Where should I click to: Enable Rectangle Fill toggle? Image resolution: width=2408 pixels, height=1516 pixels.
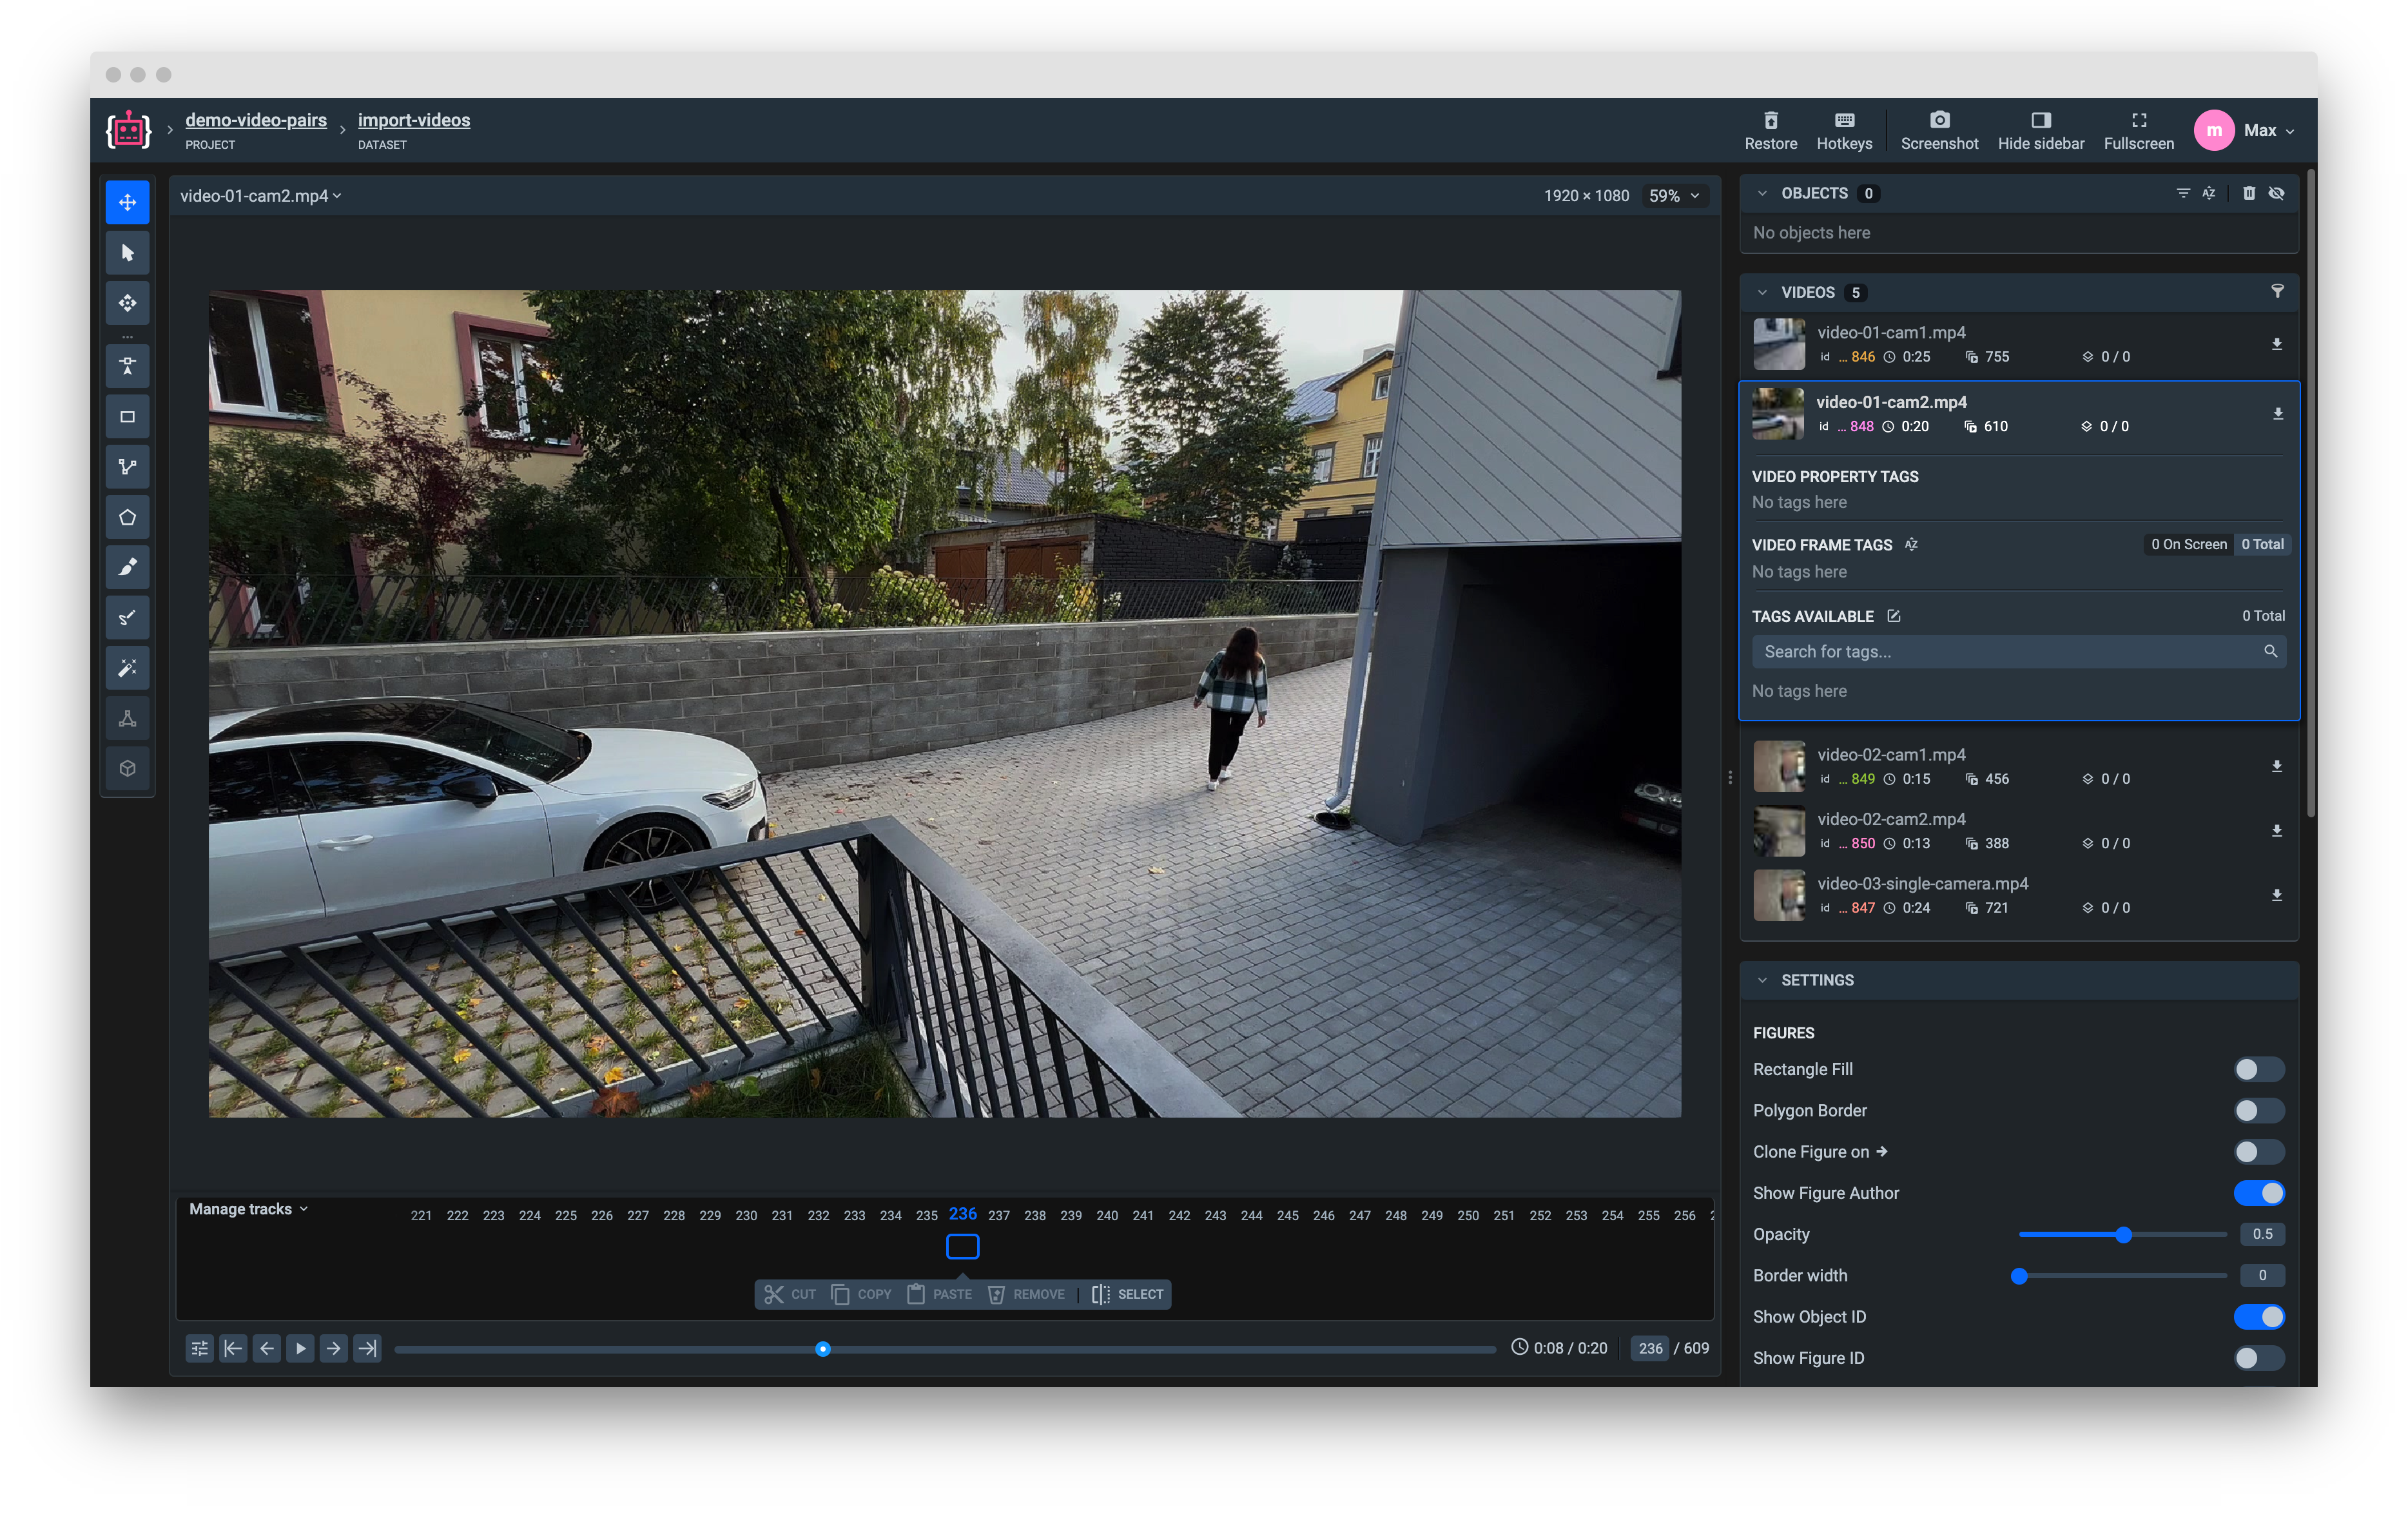pyautogui.click(x=2258, y=1069)
